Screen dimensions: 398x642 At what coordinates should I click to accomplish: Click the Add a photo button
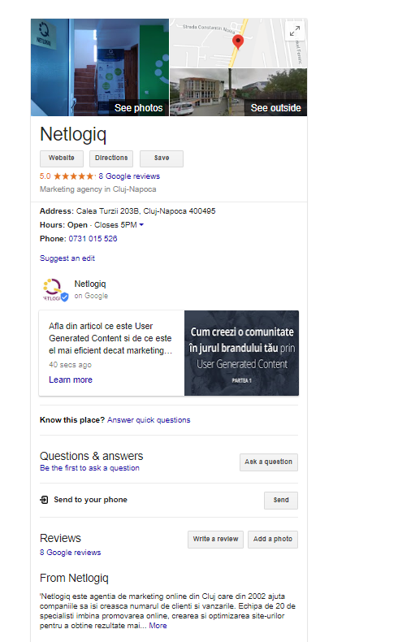(273, 540)
